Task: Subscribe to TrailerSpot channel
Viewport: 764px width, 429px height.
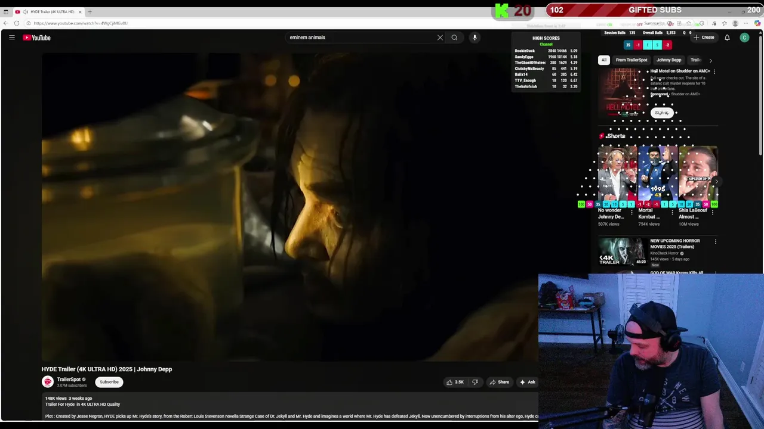Action: click(x=109, y=382)
